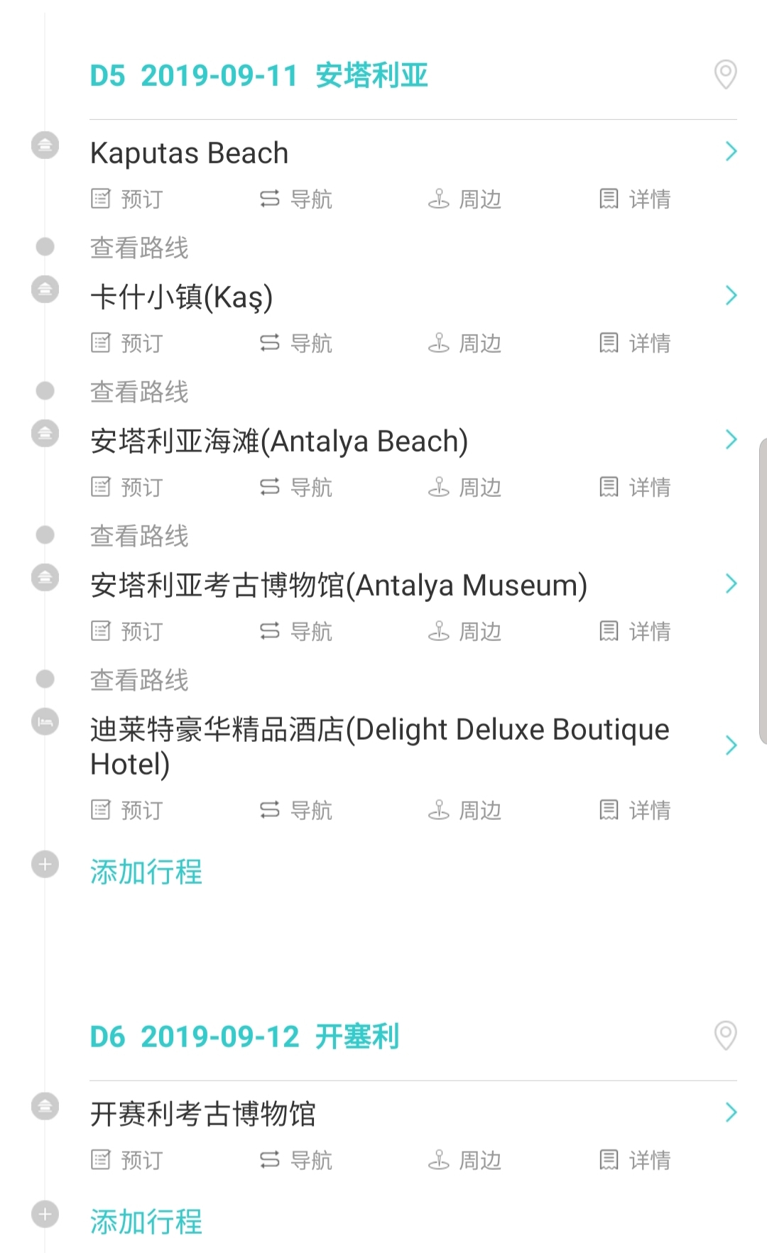Open Delight Deluxe Boutique Hotel chevron
This screenshot has width=767, height=1253.
click(731, 745)
